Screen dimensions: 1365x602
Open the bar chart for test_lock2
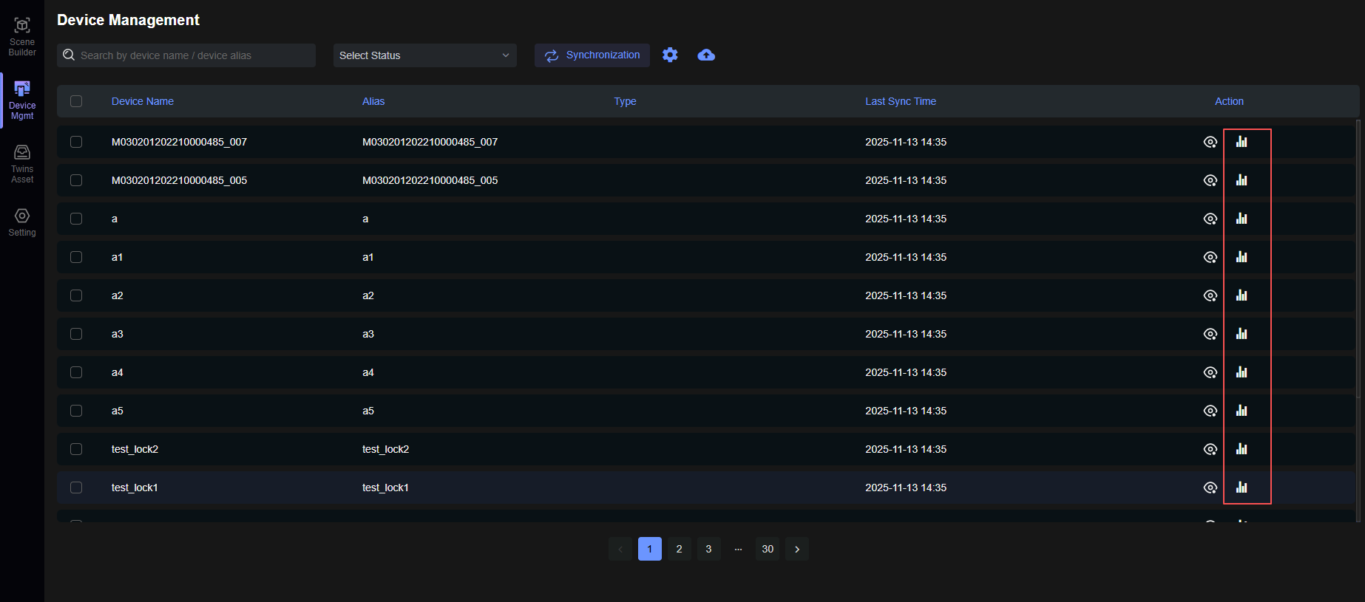pyautogui.click(x=1242, y=449)
